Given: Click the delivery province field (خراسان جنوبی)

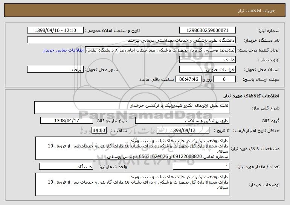Looking at the screenshot, I should (207, 70).
